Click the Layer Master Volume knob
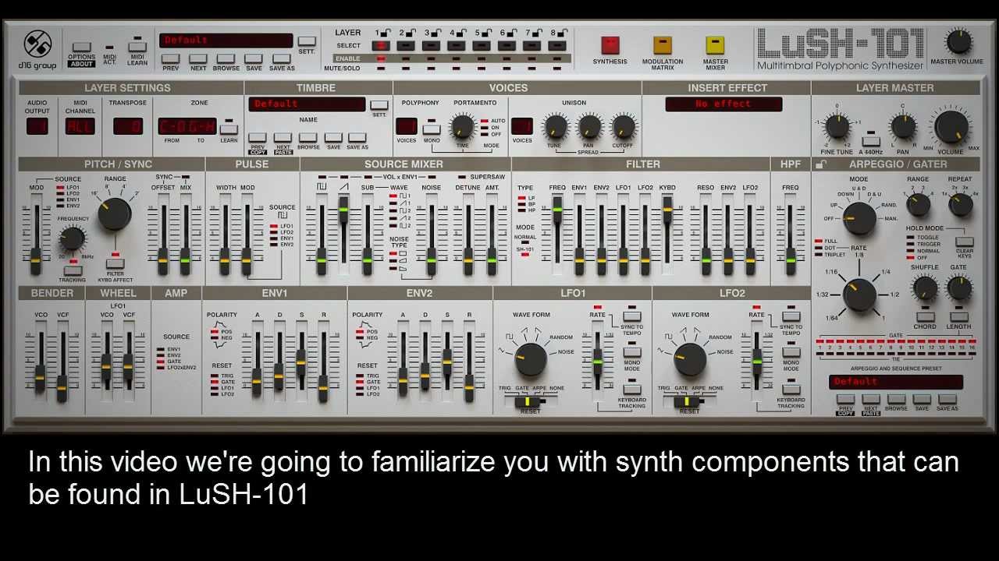999x561 pixels. click(x=951, y=127)
